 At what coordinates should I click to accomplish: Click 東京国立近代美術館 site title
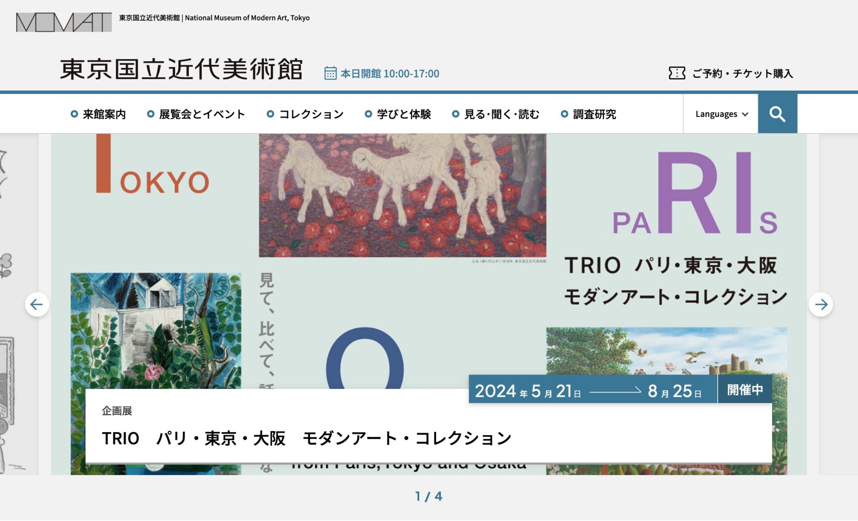click(x=181, y=70)
